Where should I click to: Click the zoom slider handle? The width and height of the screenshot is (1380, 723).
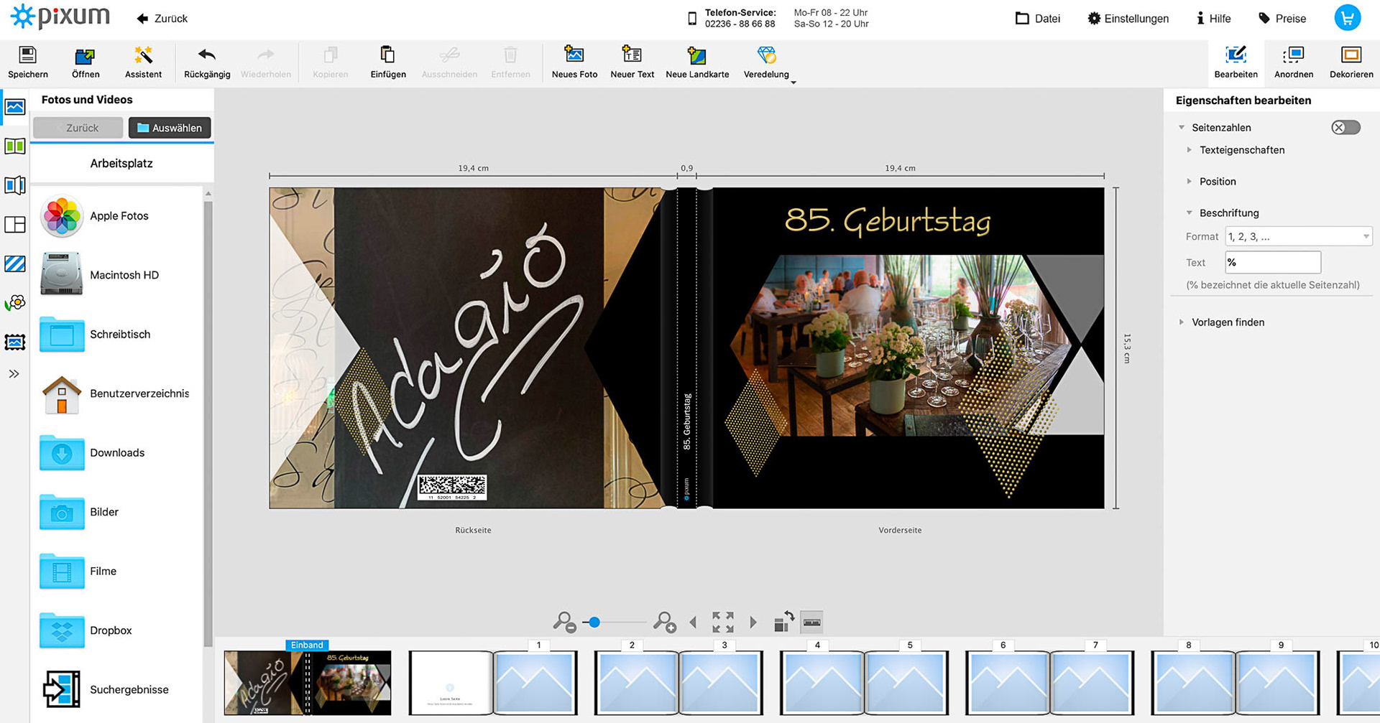point(594,622)
